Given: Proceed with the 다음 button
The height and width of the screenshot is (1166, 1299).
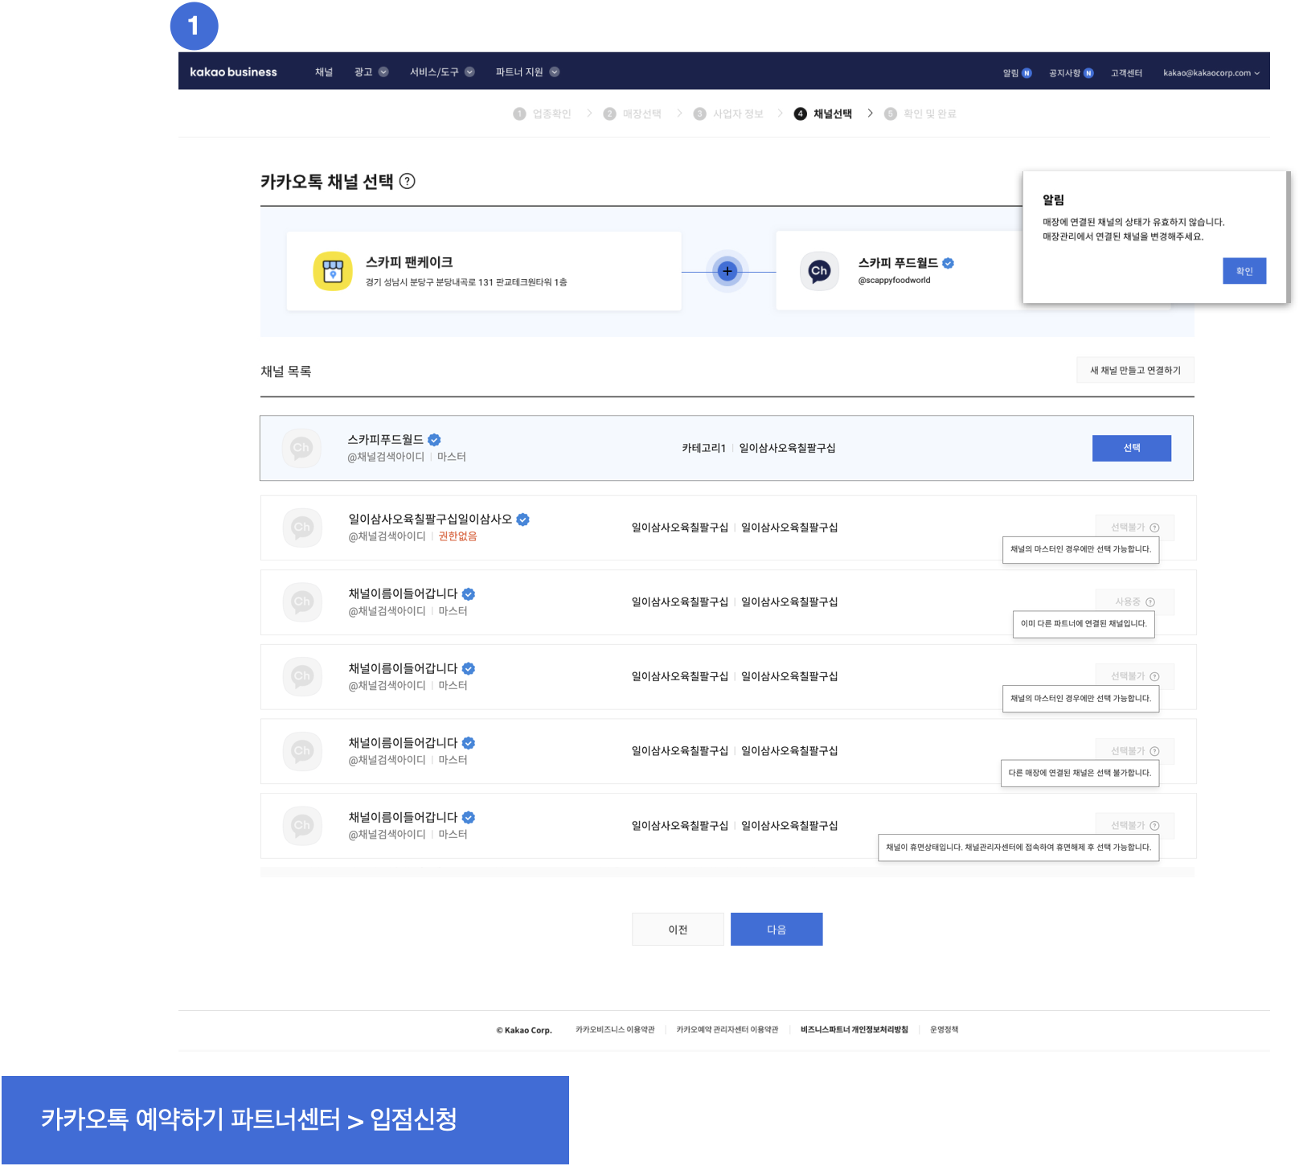Looking at the screenshot, I should [777, 930].
